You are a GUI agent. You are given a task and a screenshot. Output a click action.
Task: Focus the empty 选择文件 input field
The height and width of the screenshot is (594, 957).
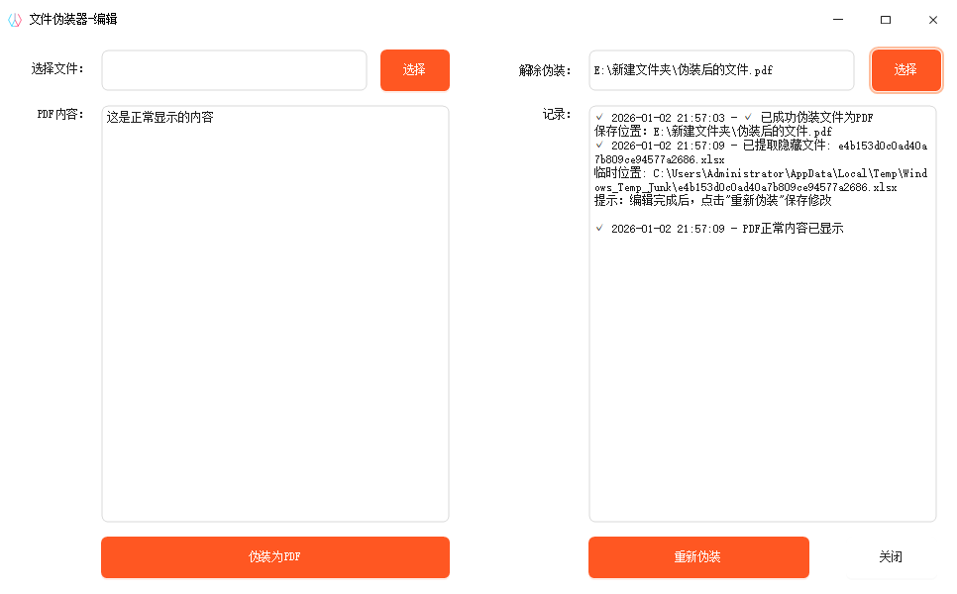235,70
